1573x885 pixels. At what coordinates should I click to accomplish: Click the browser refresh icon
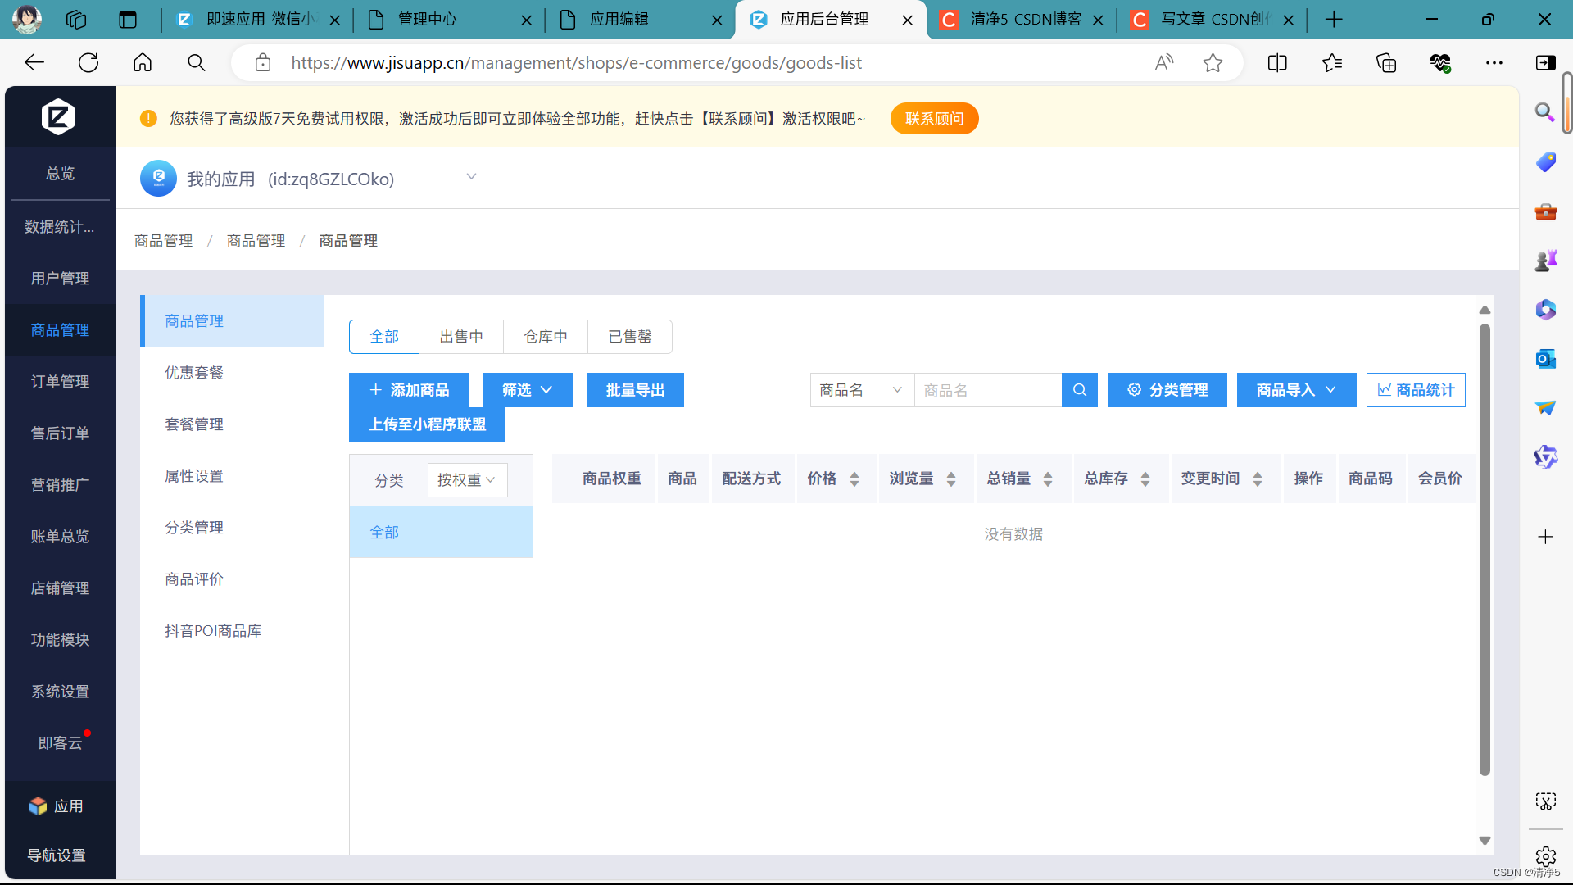coord(88,63)
